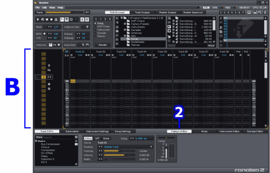Click the Render button
Image resolution: width=270 pixels, height=173 pixels.
(103, 45)
